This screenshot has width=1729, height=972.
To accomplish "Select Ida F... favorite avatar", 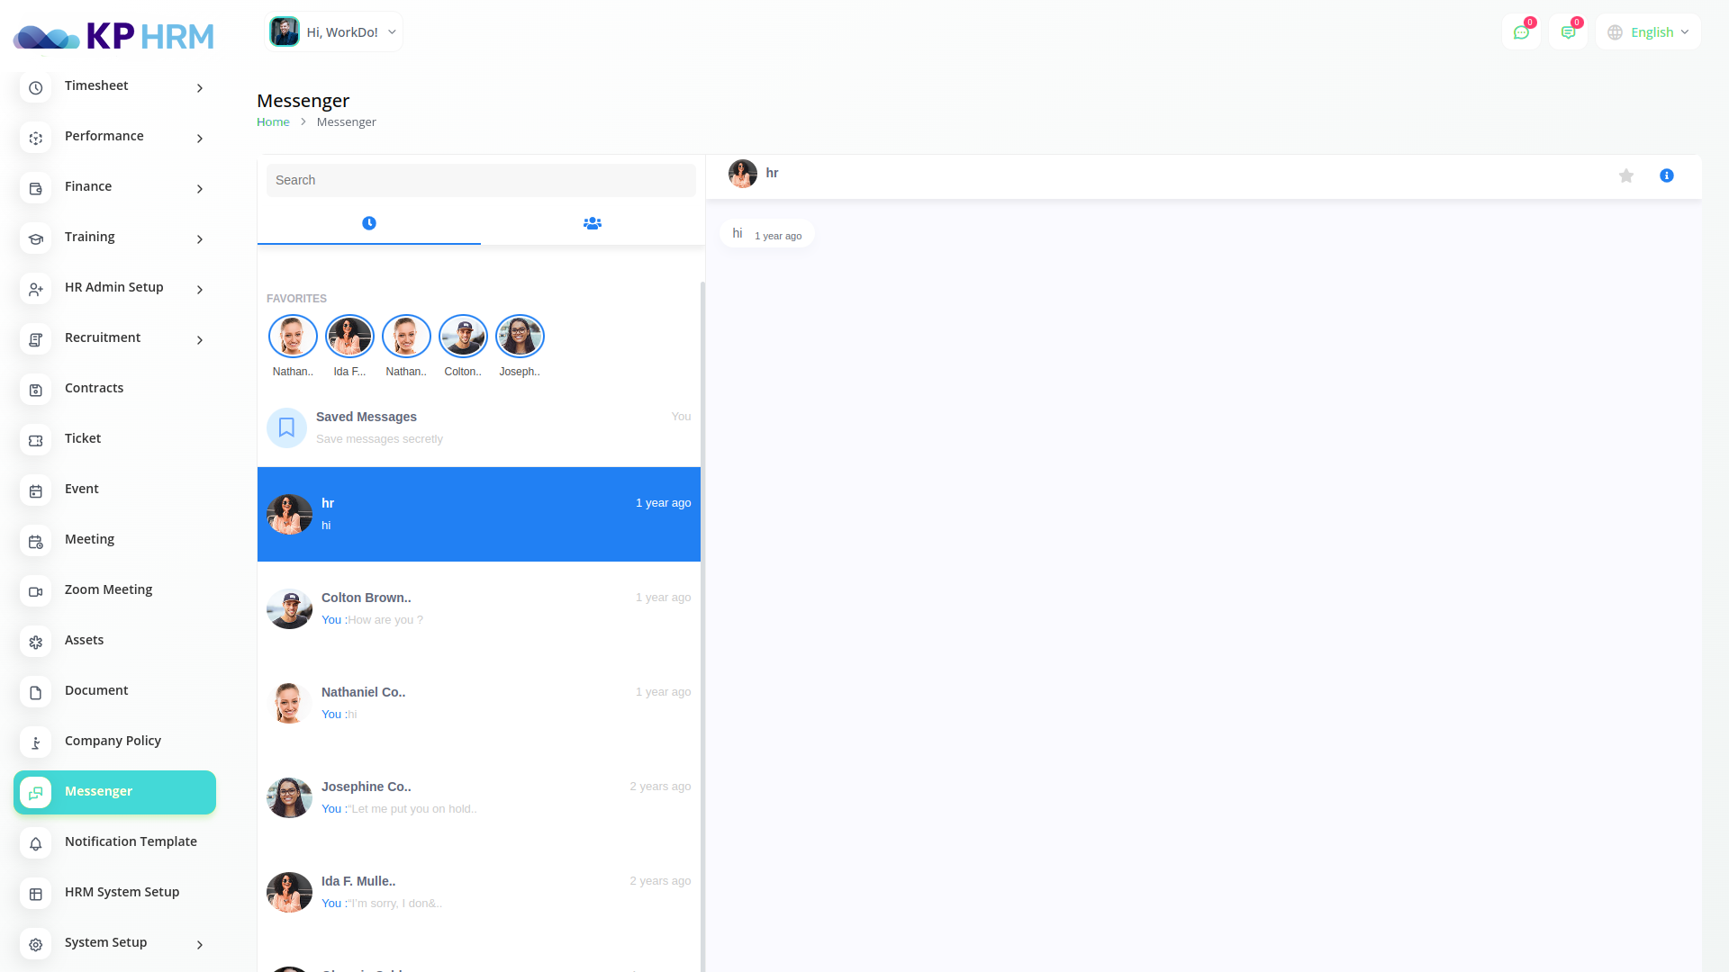I will (x=349, y=337).
